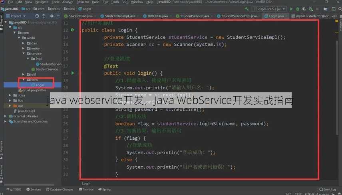
Task: Open the Services tool window
Action: pyautogui.click(x=34, y=189)
